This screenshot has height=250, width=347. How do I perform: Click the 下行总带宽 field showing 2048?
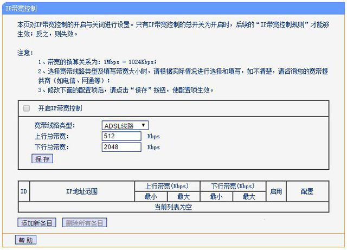tap(121, 147)
